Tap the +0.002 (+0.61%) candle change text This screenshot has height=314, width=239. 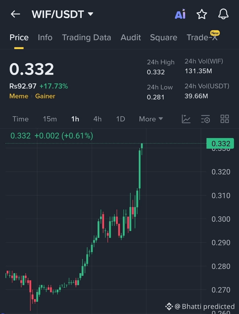coord(64,136)
